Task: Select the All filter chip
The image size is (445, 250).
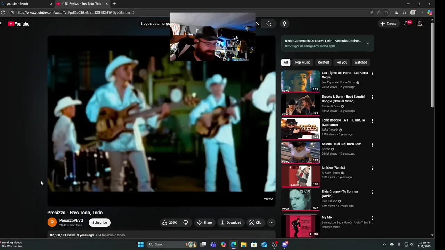Action: point(285,62)
